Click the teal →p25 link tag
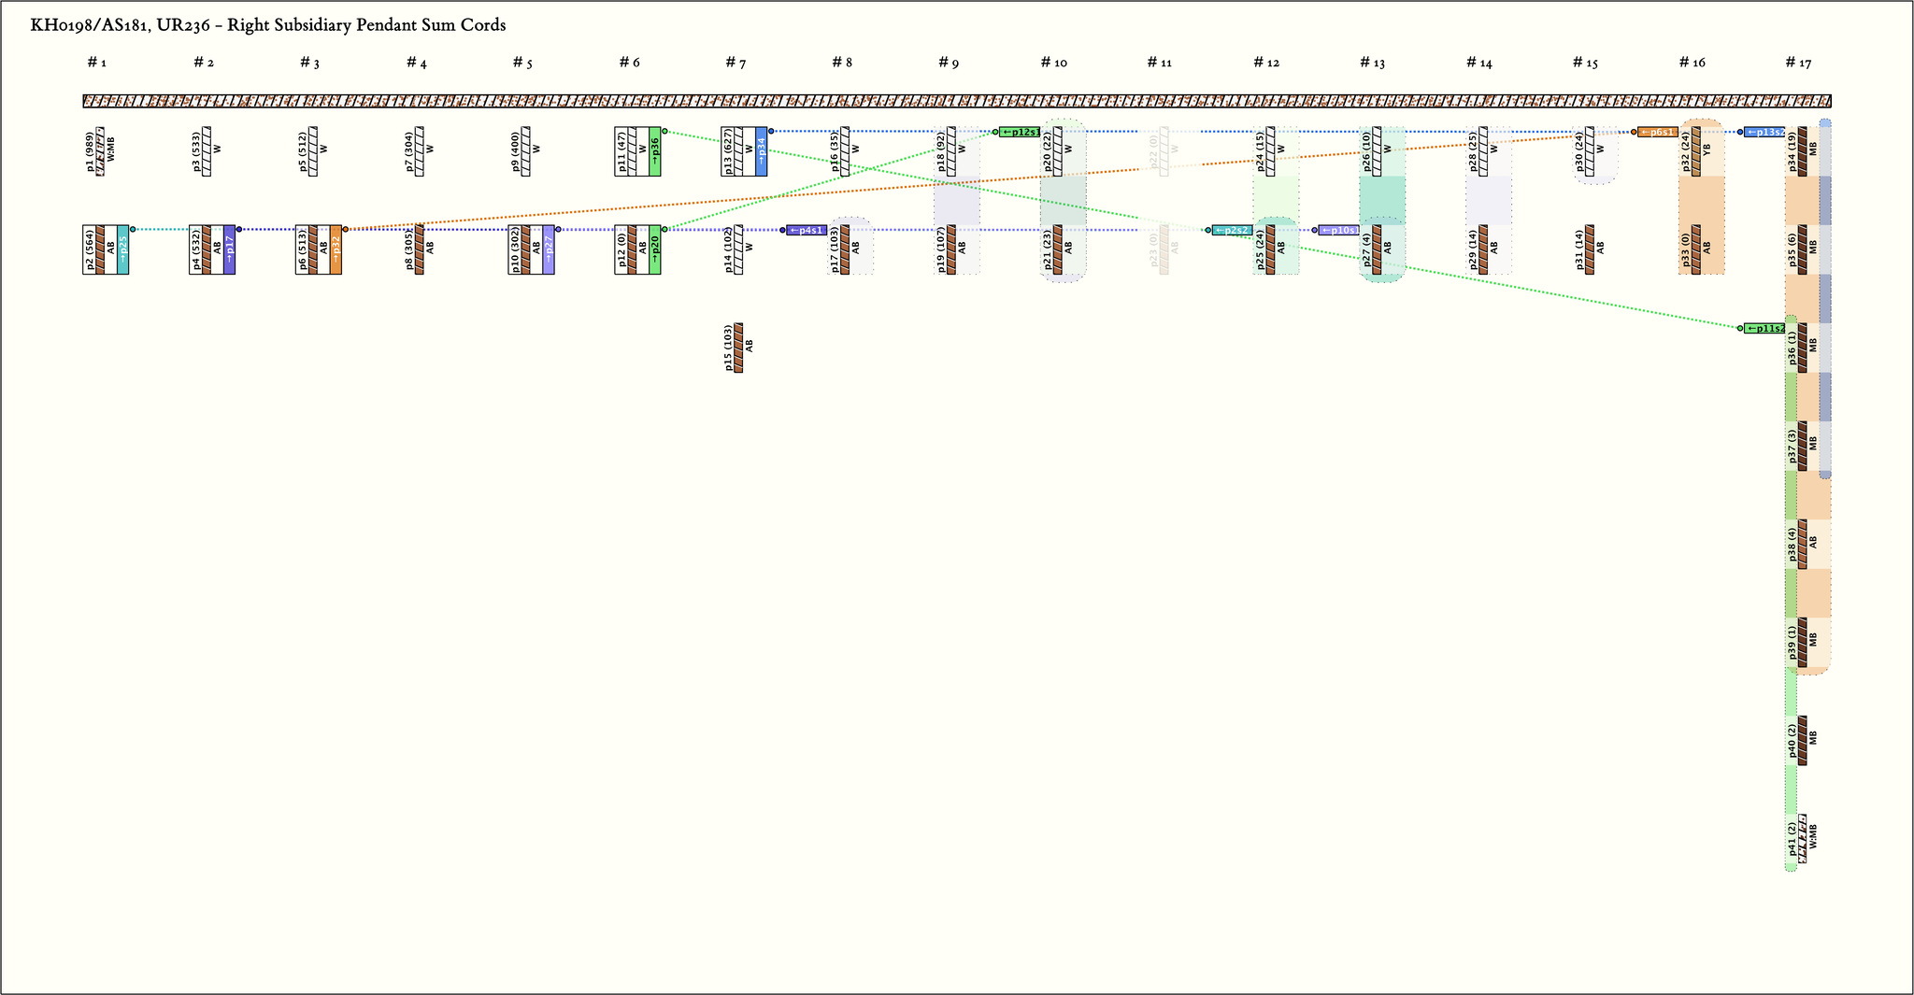This screenshot has width=1914, height=995. [122, 249]
